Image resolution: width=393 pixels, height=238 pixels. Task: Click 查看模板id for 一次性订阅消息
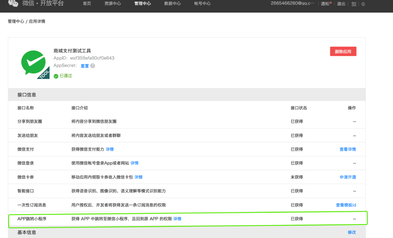coord(346,205)
